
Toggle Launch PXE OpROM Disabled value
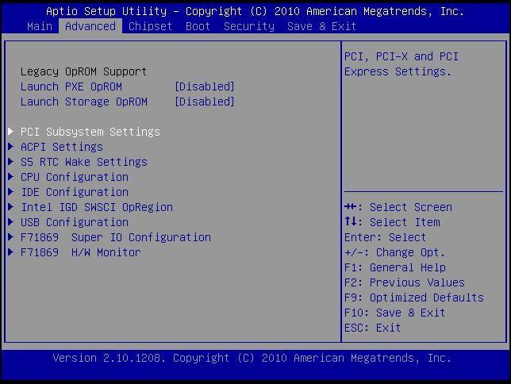[x=204, y=86]
